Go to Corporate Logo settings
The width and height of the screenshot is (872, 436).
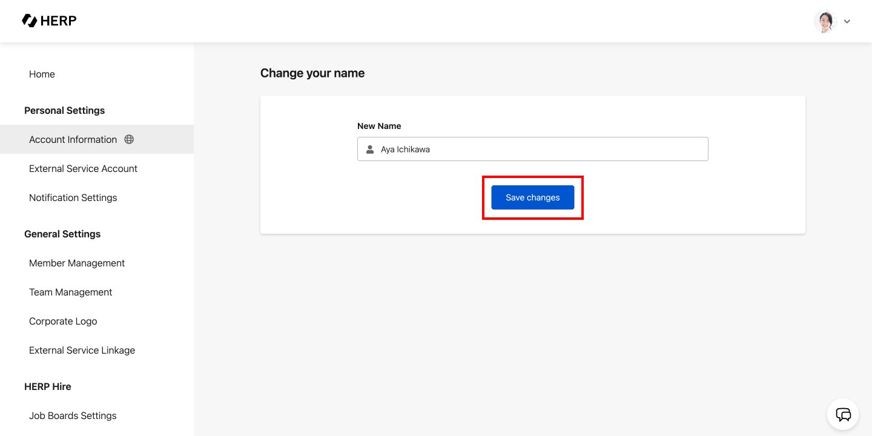63,321
